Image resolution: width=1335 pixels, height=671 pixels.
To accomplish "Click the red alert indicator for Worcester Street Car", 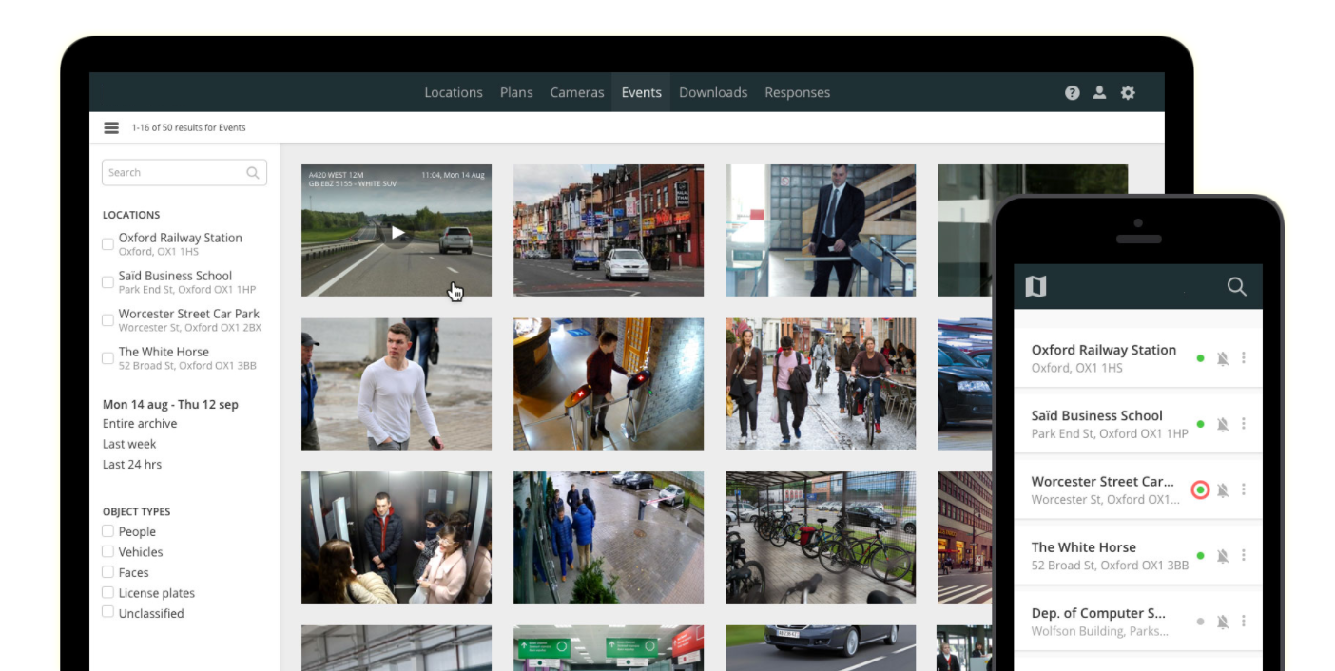I will click(x=1200, y=489).
